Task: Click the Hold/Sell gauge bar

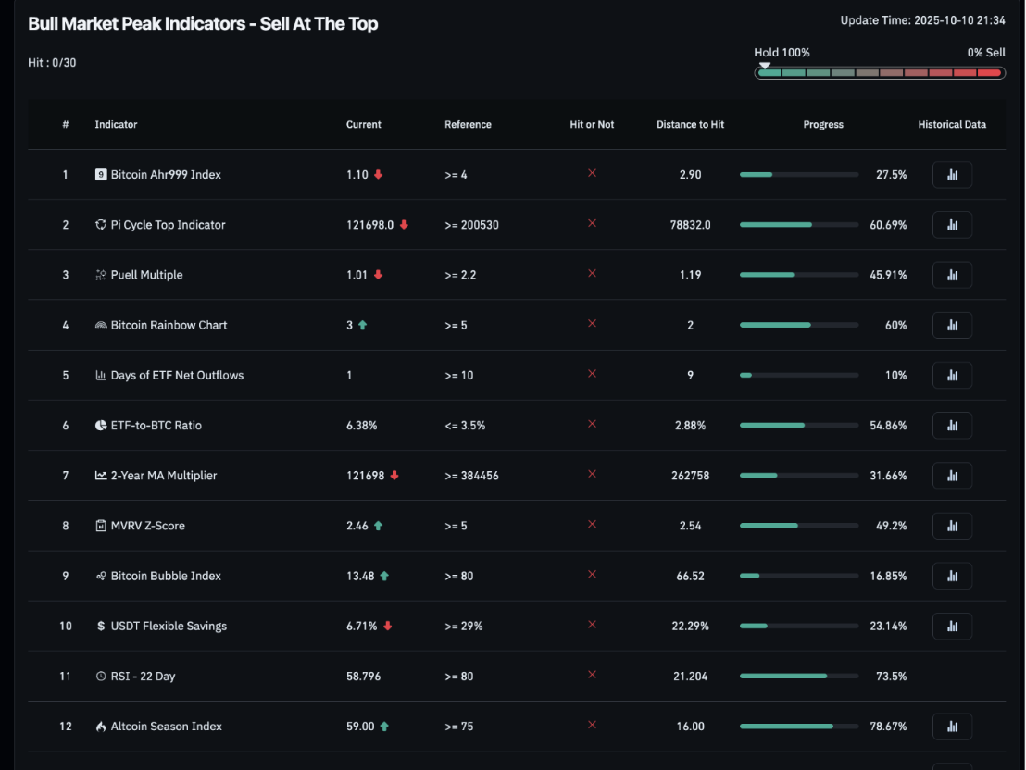Action: [880, 72]
